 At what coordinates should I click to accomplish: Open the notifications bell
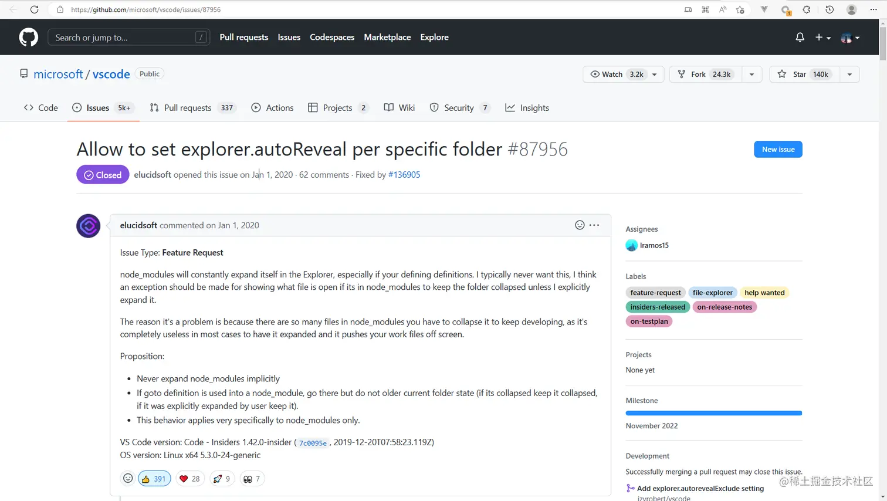coord(800,37)
